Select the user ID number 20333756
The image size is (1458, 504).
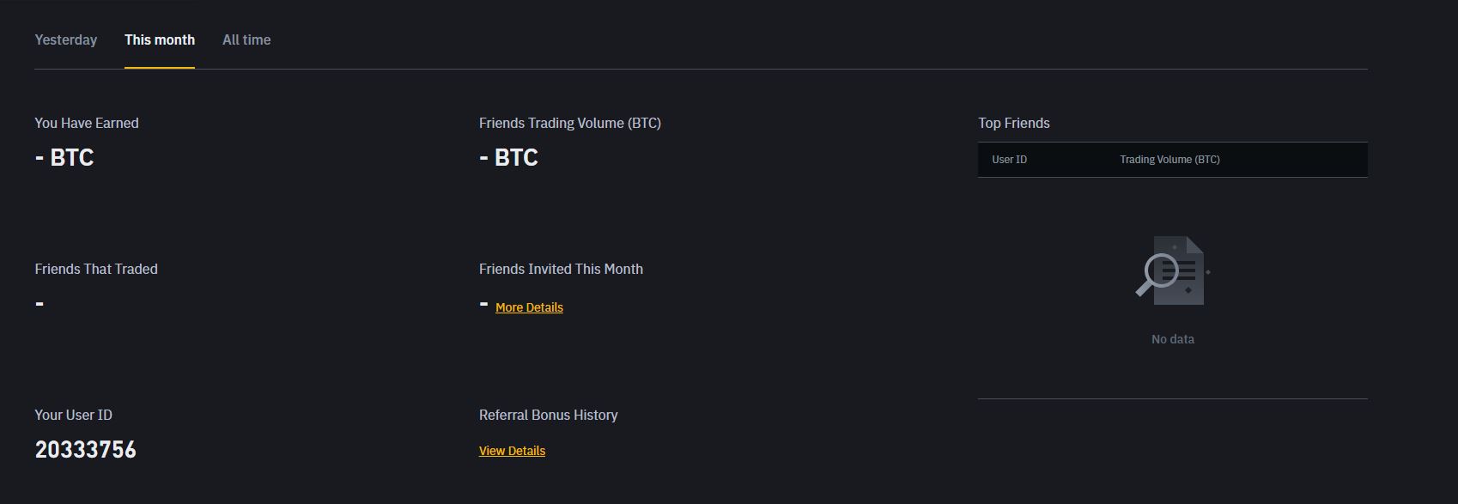coord(85,450)
